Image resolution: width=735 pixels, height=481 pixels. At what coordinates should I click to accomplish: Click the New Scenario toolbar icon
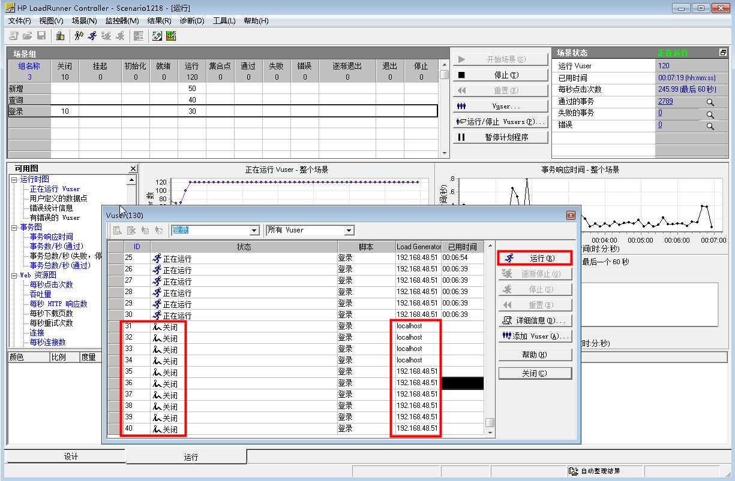pyautogui.click(x=14, y=36)
